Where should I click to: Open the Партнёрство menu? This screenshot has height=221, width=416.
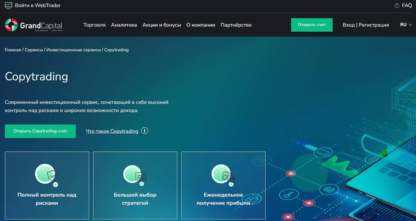pos(236,25)
